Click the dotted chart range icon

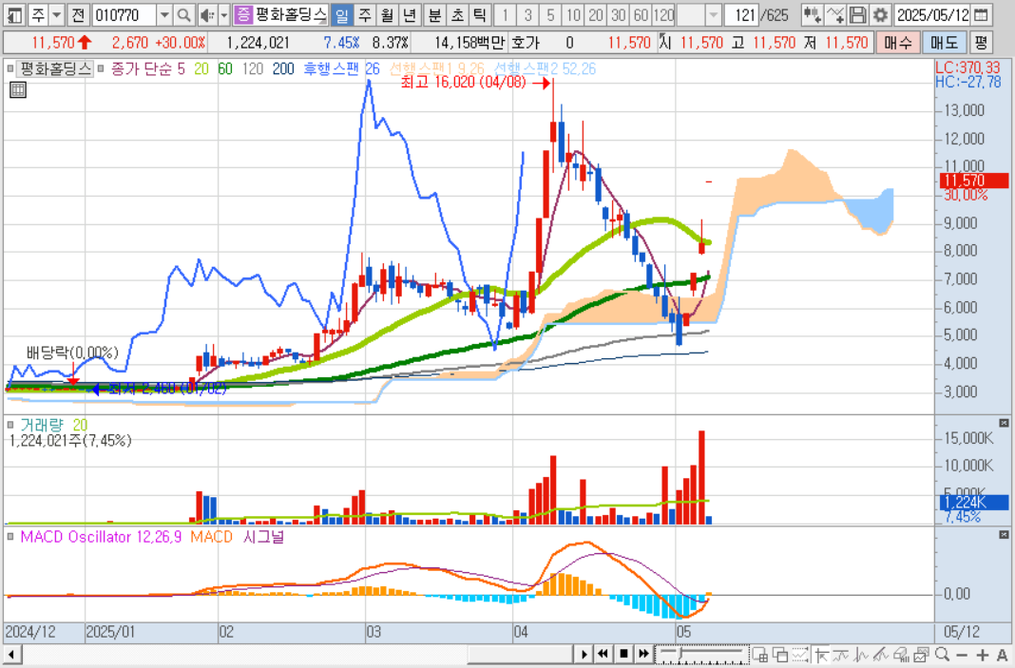point(801,655)
